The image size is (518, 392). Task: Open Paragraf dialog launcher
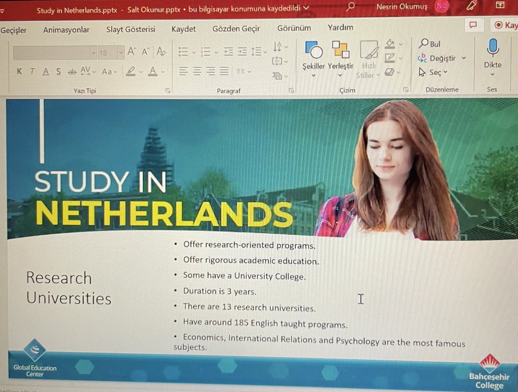[x=292, y=91]
